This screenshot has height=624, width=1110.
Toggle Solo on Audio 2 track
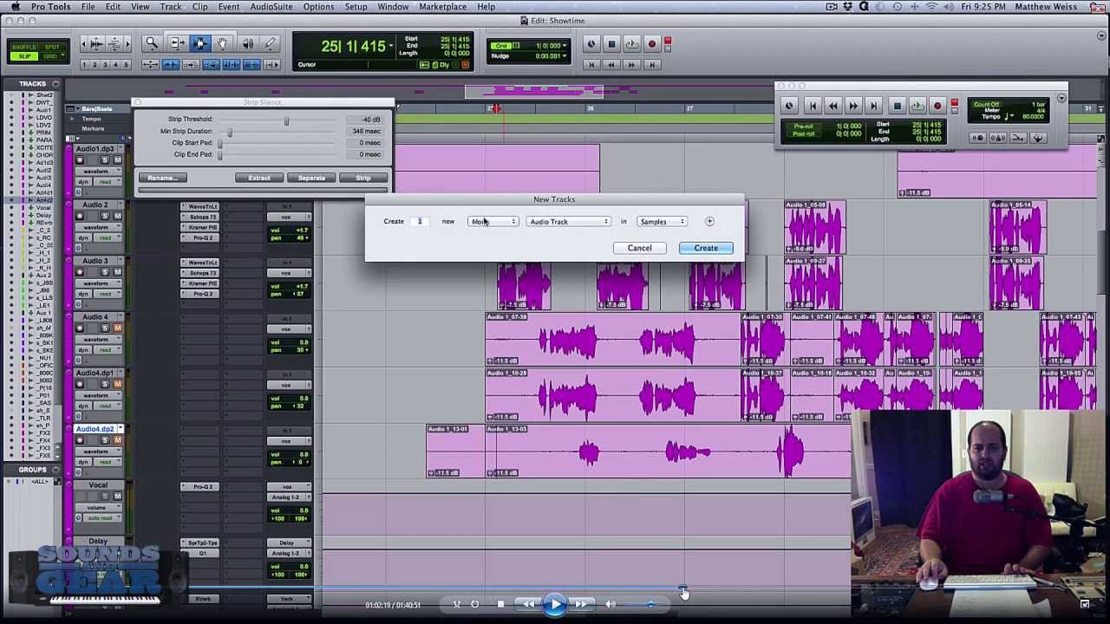pyautogui.click(x=106, y=216)
